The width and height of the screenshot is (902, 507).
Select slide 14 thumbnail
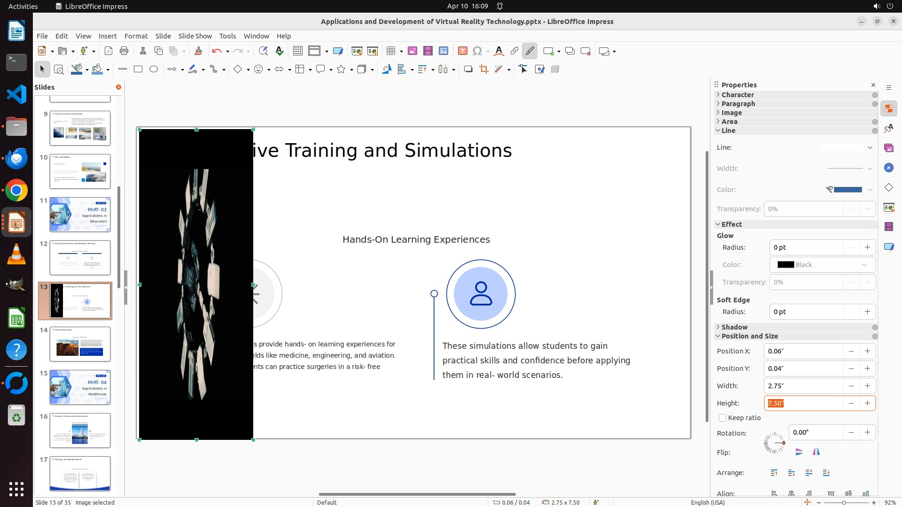coord(80,344)
